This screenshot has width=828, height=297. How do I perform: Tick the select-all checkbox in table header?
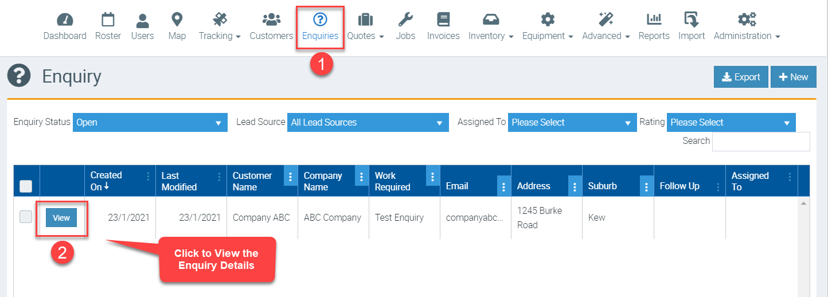point(26,186)
